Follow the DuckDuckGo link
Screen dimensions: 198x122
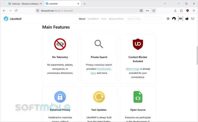(x=104, y=69)
